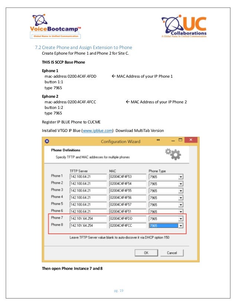This screenshot has height=307, width=237.
Task: Expand Phone 5 Phone Type dropdown
Action: coord(181,204)
